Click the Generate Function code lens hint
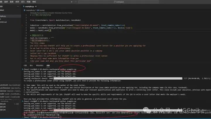Viewport: 211px width, 119px height. tap(39, 13)
